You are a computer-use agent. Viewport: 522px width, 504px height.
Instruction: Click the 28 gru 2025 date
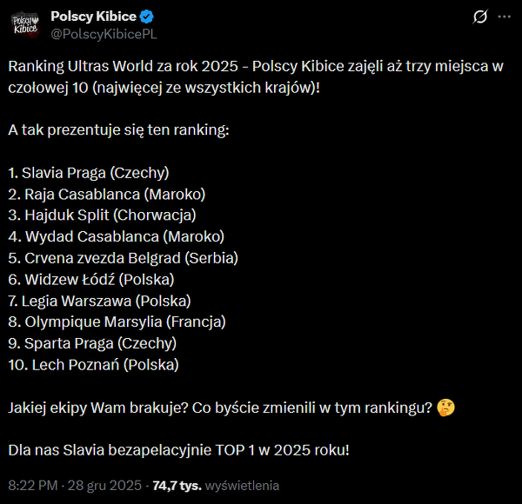click(107, 485)
